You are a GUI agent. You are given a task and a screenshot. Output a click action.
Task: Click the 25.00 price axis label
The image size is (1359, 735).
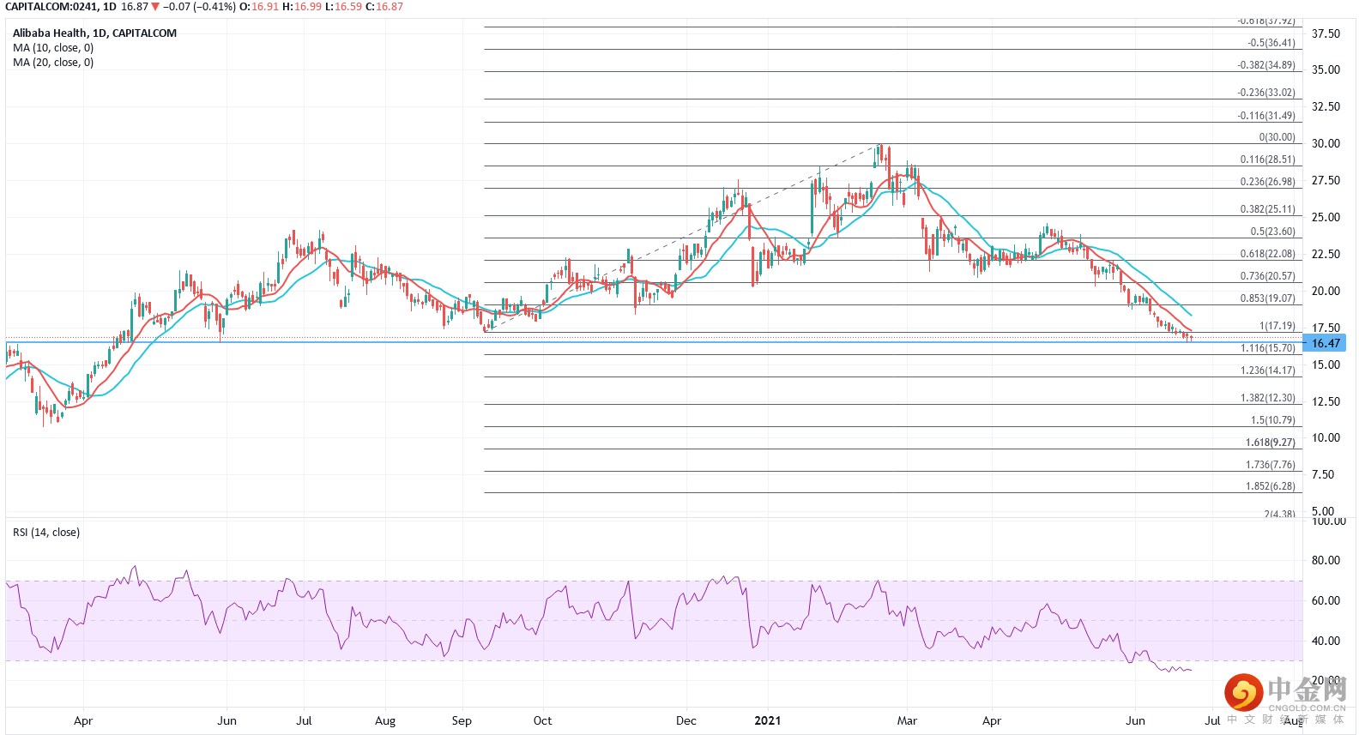point(1326,218)
